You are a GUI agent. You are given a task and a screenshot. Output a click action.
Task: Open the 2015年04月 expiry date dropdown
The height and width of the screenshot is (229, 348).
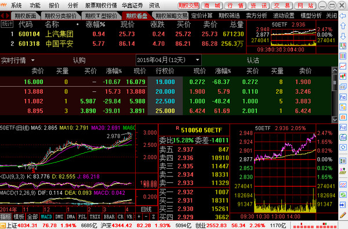click(168, 60)
